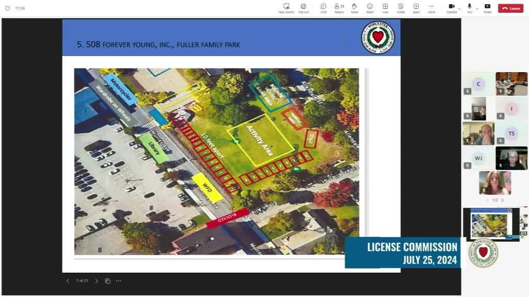Click the License Commission July 25 banner
The height and width of the screenshot is (297, 529).
tap(403, 253)
